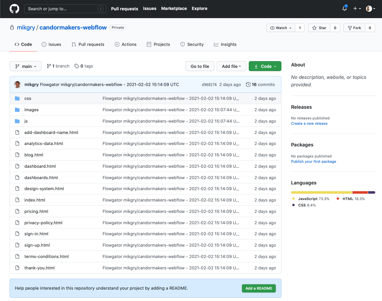Open the pricing.html file

tap(36, 211)
